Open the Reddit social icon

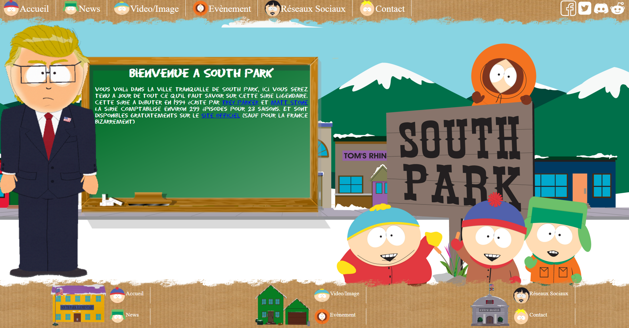(x=618, y=9)
